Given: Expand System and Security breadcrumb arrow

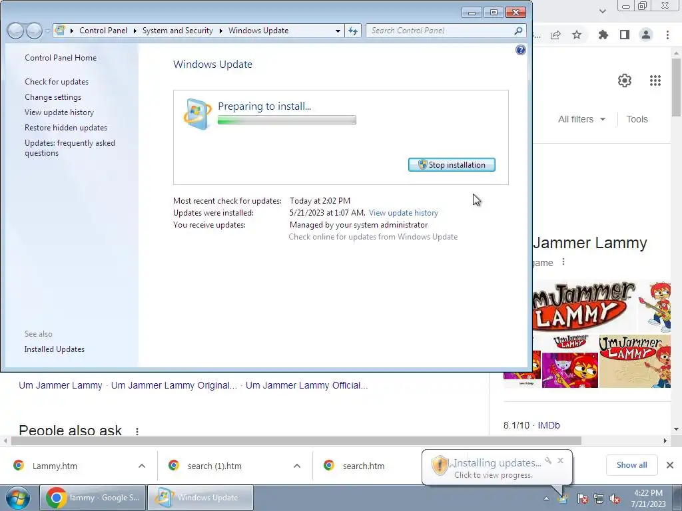Looking at the screenshot, I should (221, 31).
